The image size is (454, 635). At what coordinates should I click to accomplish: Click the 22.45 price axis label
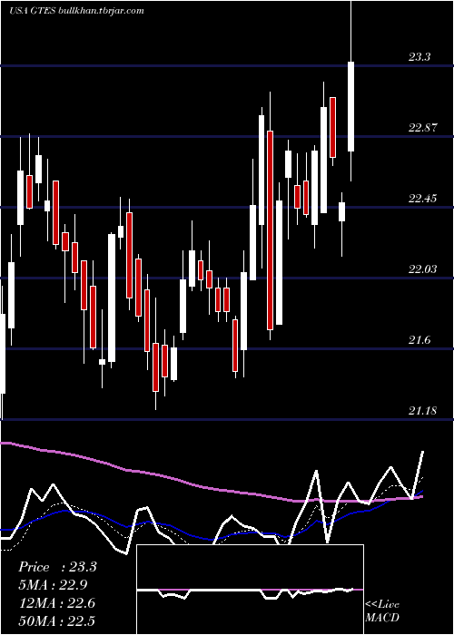tap(423, 199)
